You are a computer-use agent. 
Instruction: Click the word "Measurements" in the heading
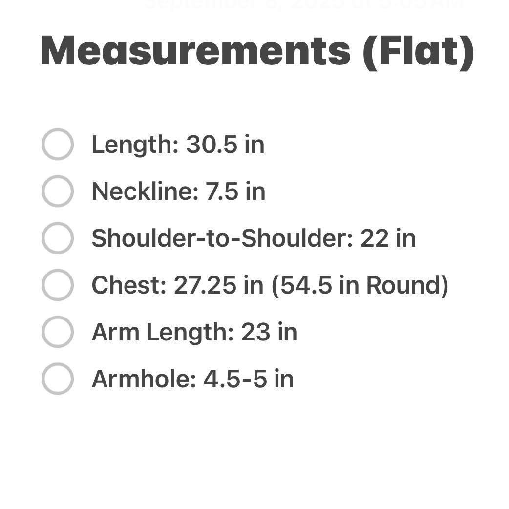pyautogui.click(x=194, y=51)
